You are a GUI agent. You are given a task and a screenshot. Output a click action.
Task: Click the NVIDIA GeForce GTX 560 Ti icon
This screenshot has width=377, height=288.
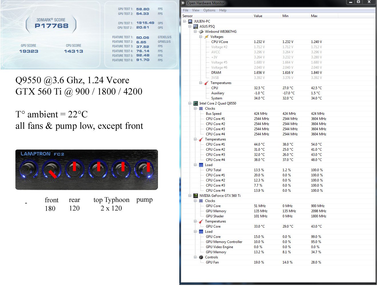pos(196,196)
